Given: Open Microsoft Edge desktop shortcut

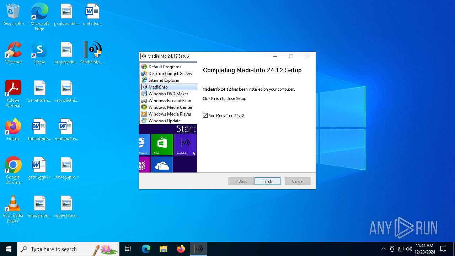Looking at the screenshot, I should click(39, 17).
